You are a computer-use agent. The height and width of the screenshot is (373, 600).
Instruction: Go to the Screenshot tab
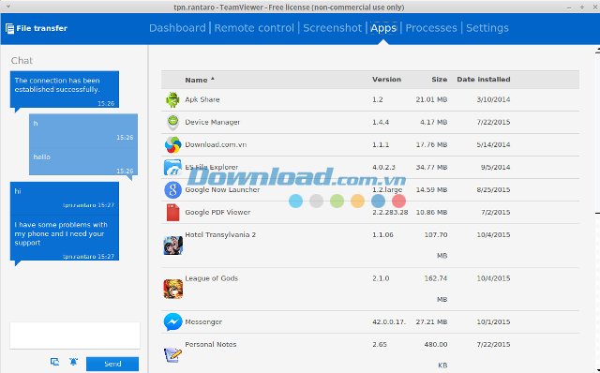[x=332, y=28]
